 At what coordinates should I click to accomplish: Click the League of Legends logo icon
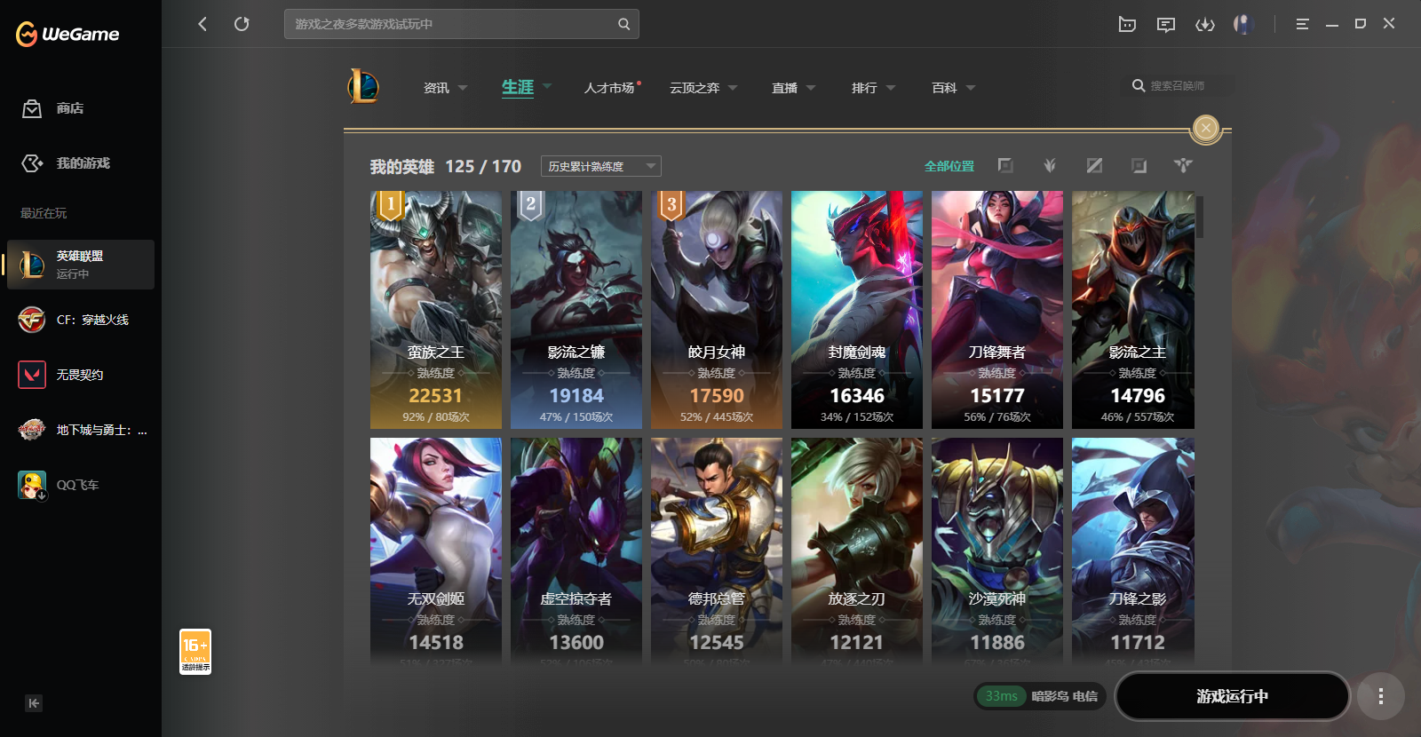pos(363,87)
